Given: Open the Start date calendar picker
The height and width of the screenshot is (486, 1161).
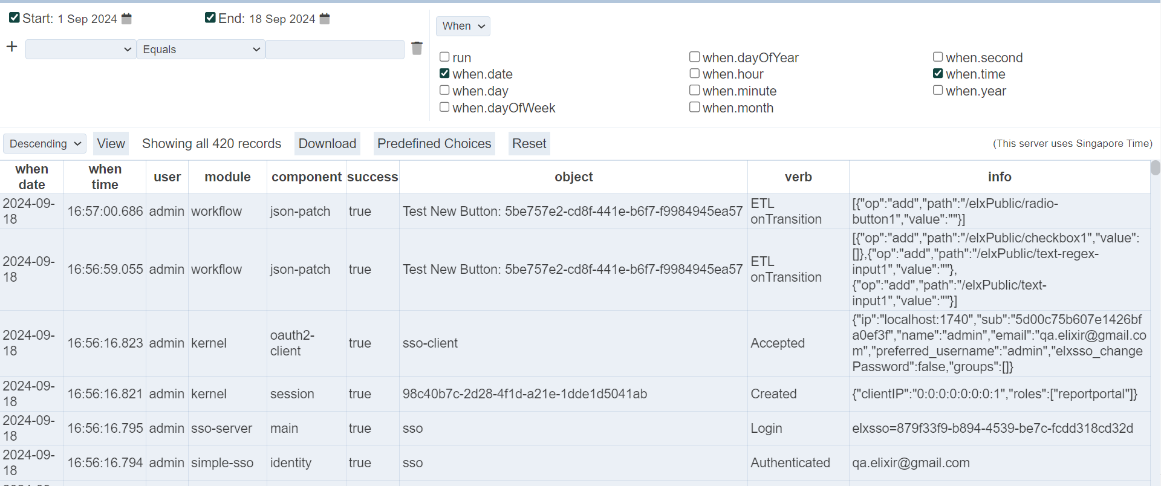Looking at the screenshot, I should tap(126, 19).
